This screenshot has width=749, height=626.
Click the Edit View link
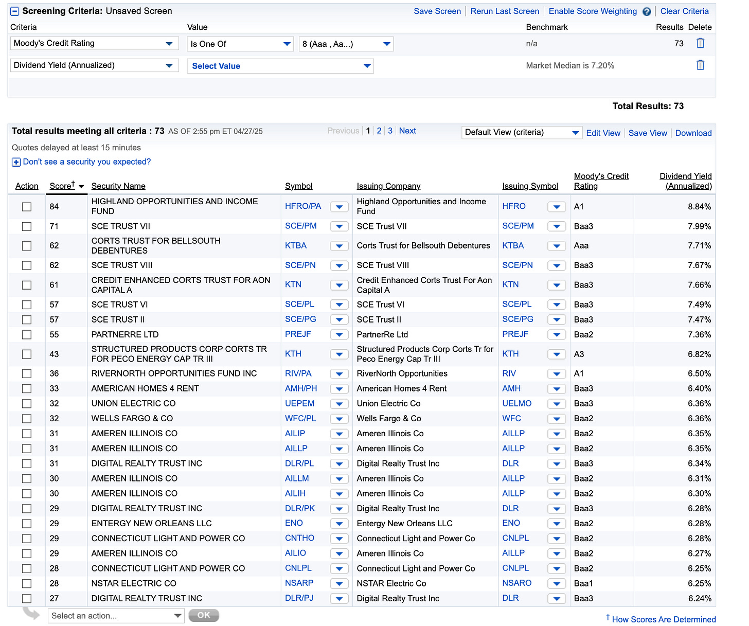coord(603,133)
